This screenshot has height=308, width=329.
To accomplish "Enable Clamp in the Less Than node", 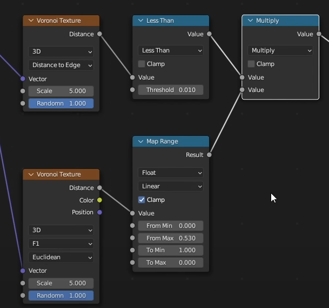I will [x=142, y=64].
